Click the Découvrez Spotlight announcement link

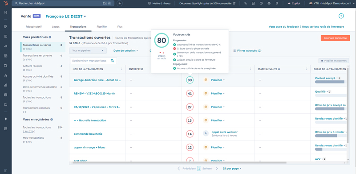point(207,4)
